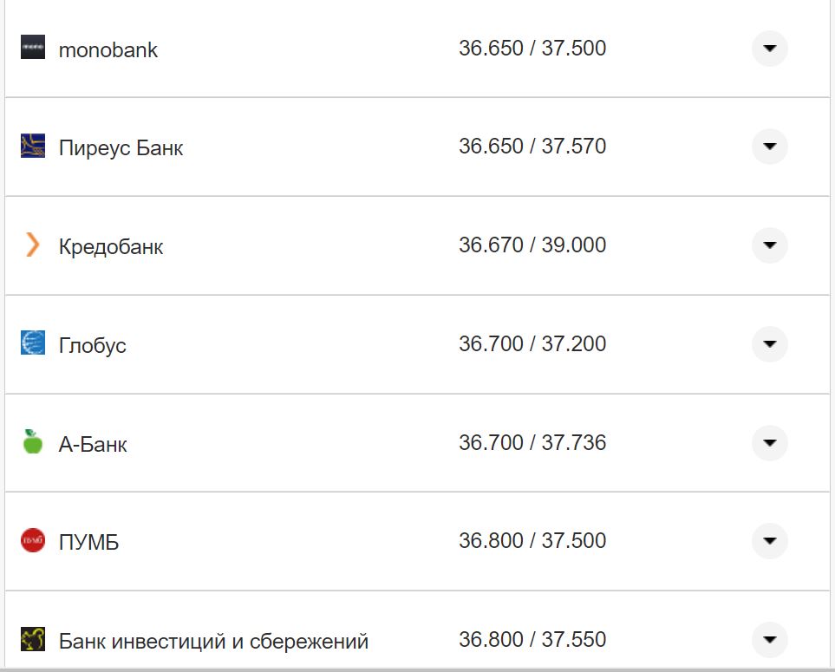835x672 pixels.
Task: Click the Пиреус Банк logo icon
Action: coord(33,147)
